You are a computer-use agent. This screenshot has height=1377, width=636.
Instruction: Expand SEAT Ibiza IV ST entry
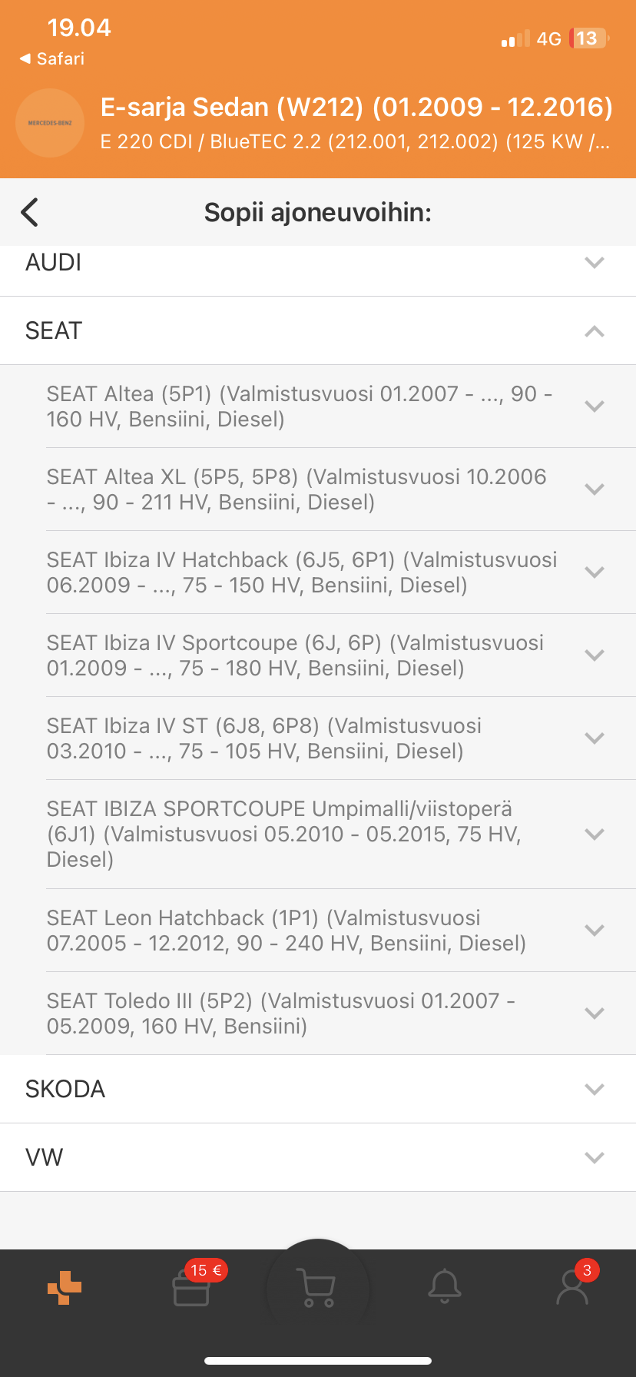(594, 738)
